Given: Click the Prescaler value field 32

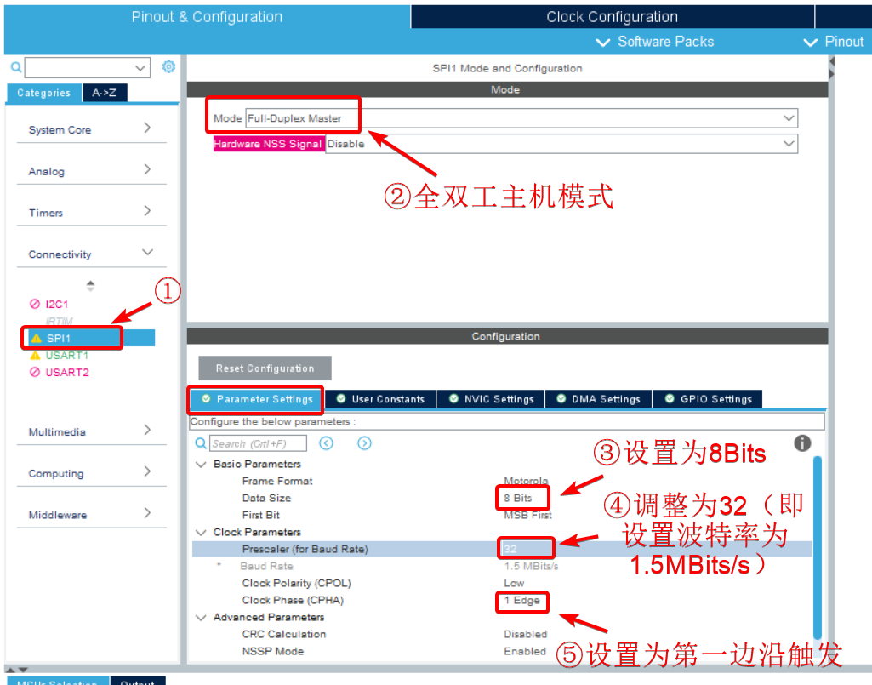Looking at the screenshot, I should [x=526, y=549].
